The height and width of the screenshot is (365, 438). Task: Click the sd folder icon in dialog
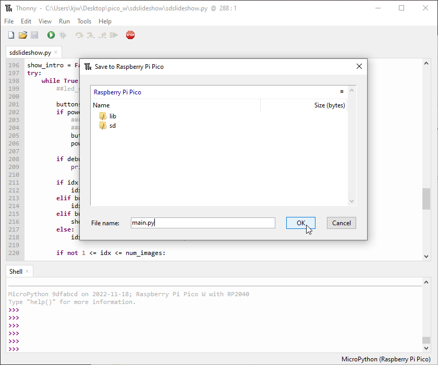coord(103,126)
